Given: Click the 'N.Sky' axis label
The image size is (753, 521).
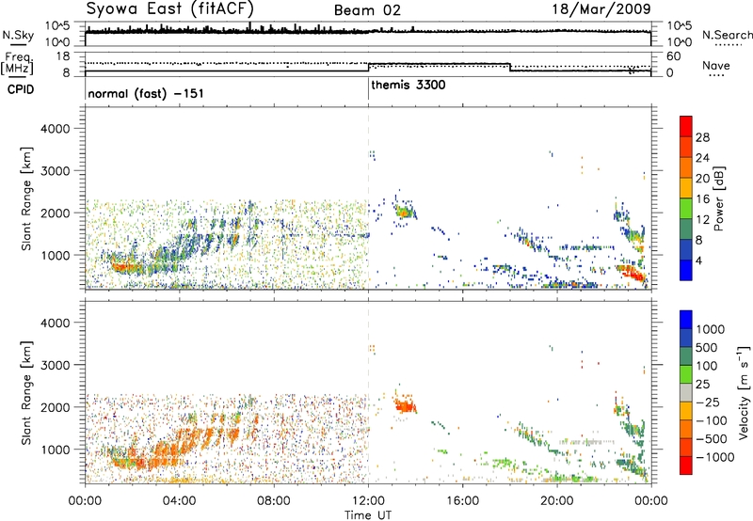Looking at the screenshot, I should [18, 35].
